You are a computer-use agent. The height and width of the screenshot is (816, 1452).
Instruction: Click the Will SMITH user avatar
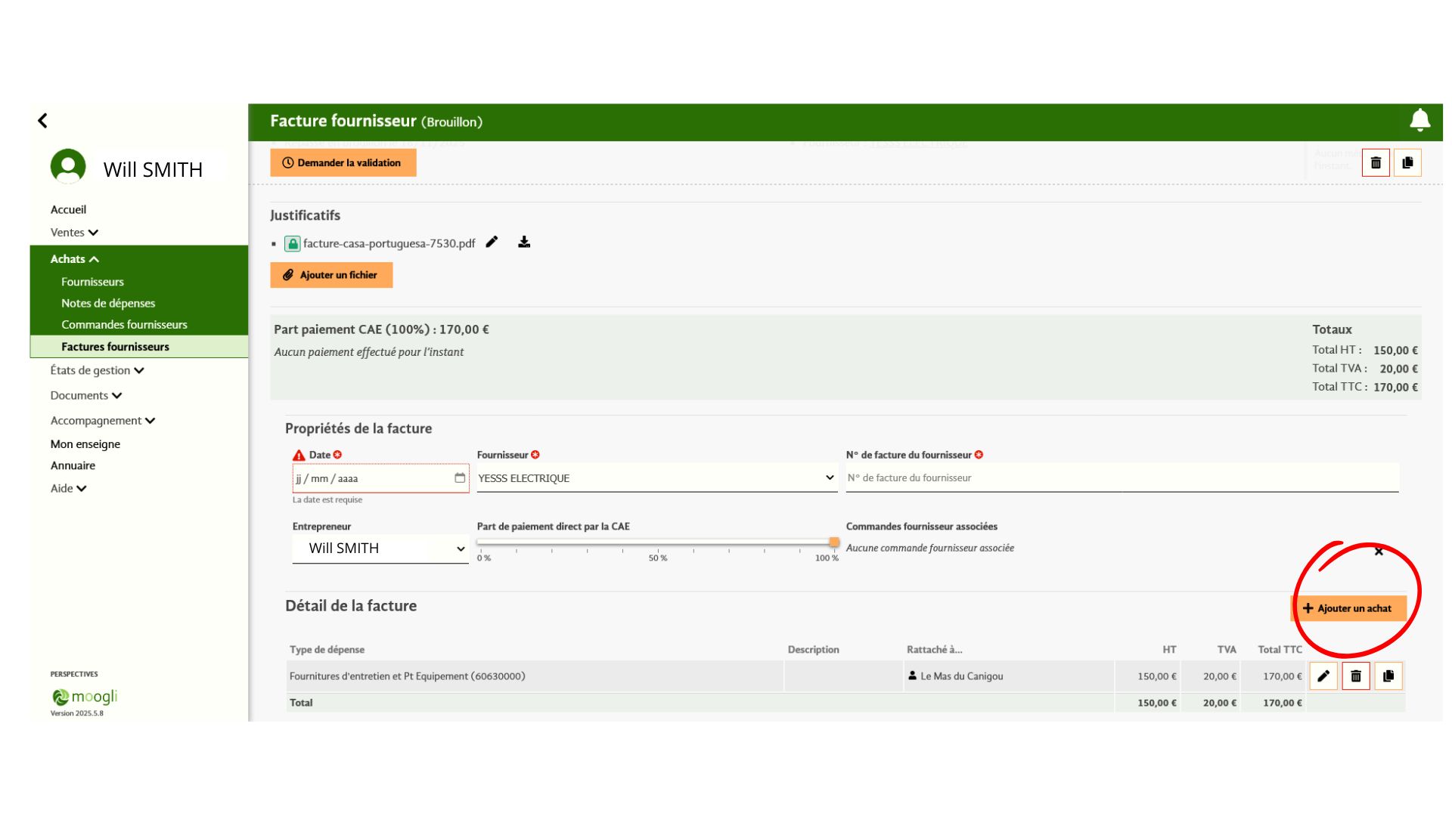tap(68, 166)
